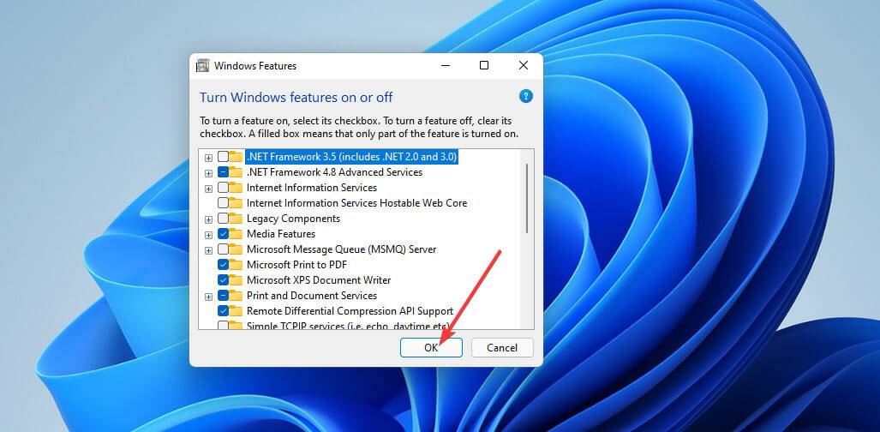Select 'Microsoft XPS Document Writer' text
The image size is (880, 432).
coord(319,279)
